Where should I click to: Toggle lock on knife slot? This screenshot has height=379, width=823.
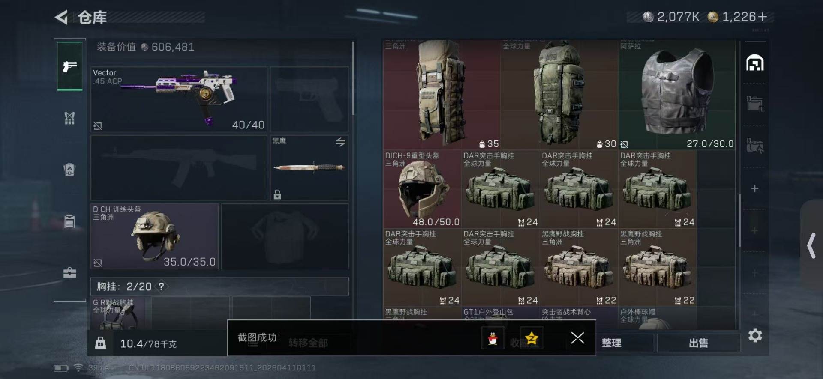coord(277,194)
